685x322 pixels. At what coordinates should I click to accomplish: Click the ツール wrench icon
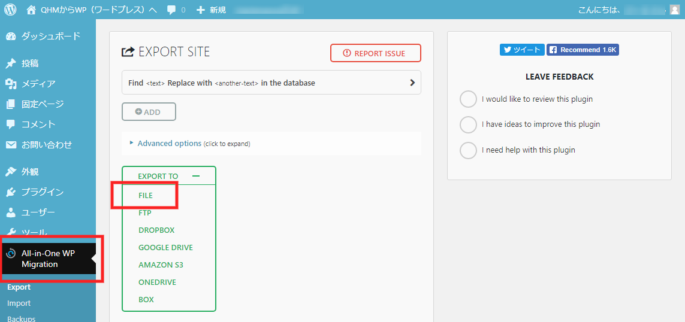[x=11, y=232]
